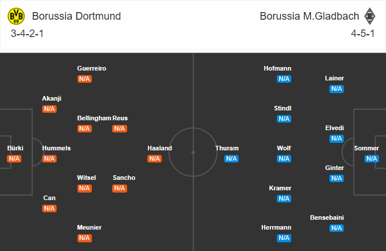The height and width of the screenshot is (251, 386).
Task: Select Stindl in Gladbach's midfield
Action: (x=283, y=108)
